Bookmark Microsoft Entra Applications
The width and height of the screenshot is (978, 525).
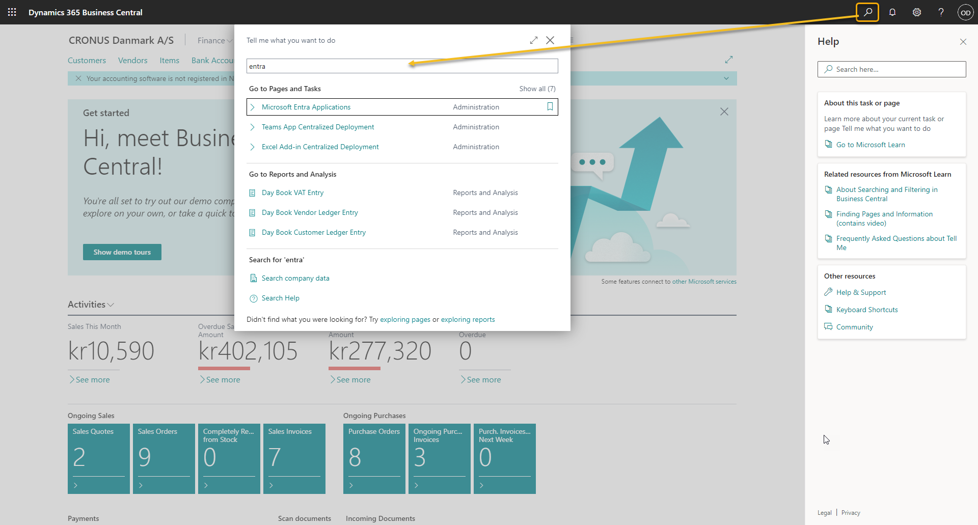550,106
